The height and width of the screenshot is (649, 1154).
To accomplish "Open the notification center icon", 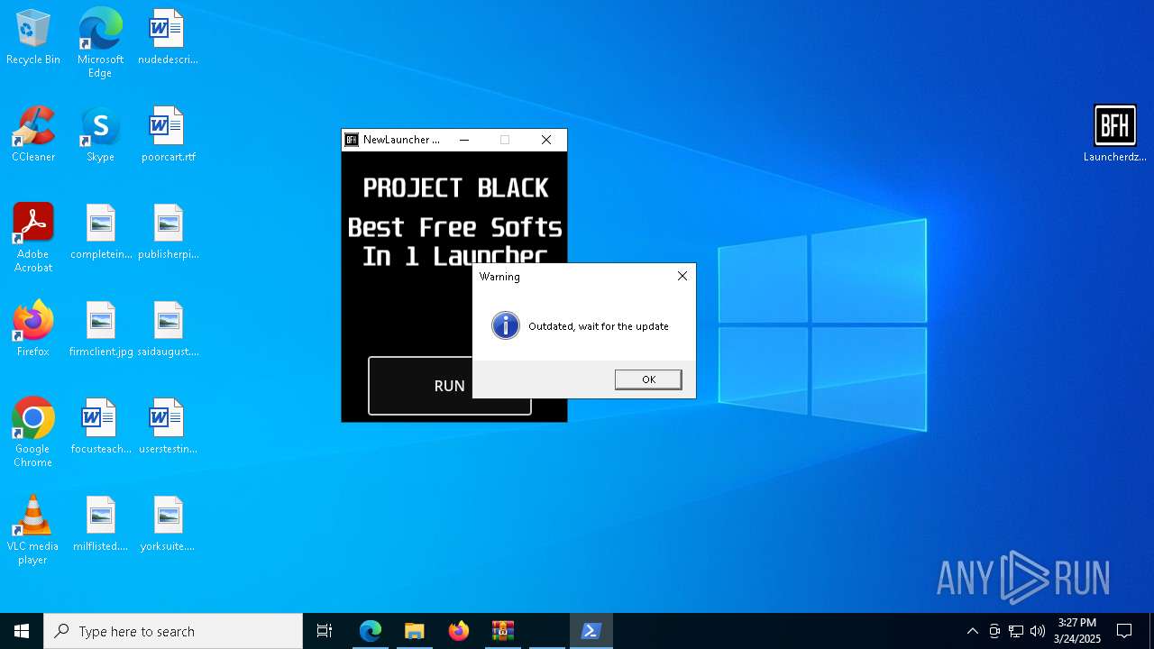I will pos(1124,631).
